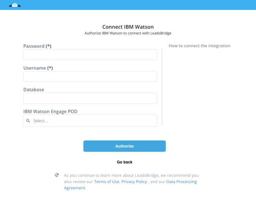Open the Data Processing Agreement link
Image resolution: width=256 pixels, height=199 pixels.
130,185
